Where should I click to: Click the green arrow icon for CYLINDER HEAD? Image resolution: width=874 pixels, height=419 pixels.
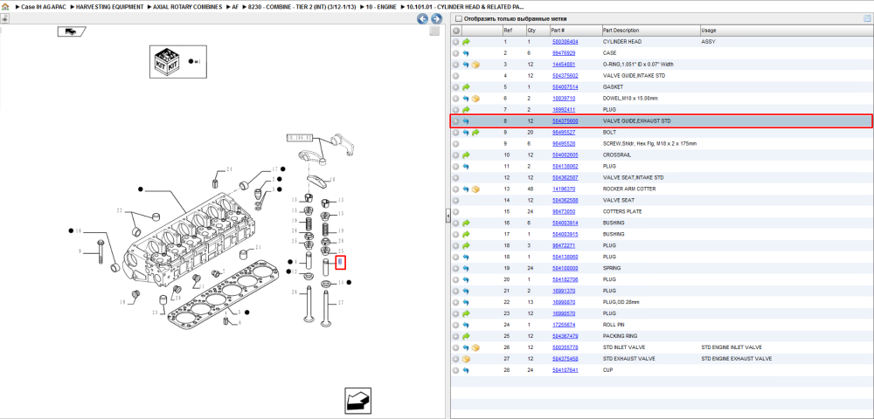click(467, 42)
